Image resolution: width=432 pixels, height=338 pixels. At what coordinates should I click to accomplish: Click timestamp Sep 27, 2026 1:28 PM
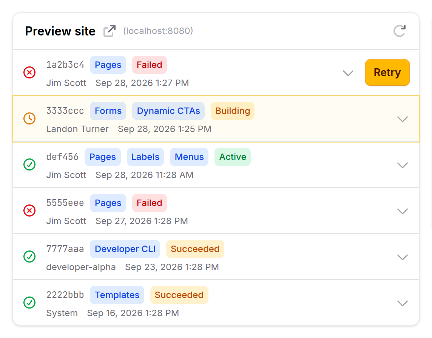(142, 221)
